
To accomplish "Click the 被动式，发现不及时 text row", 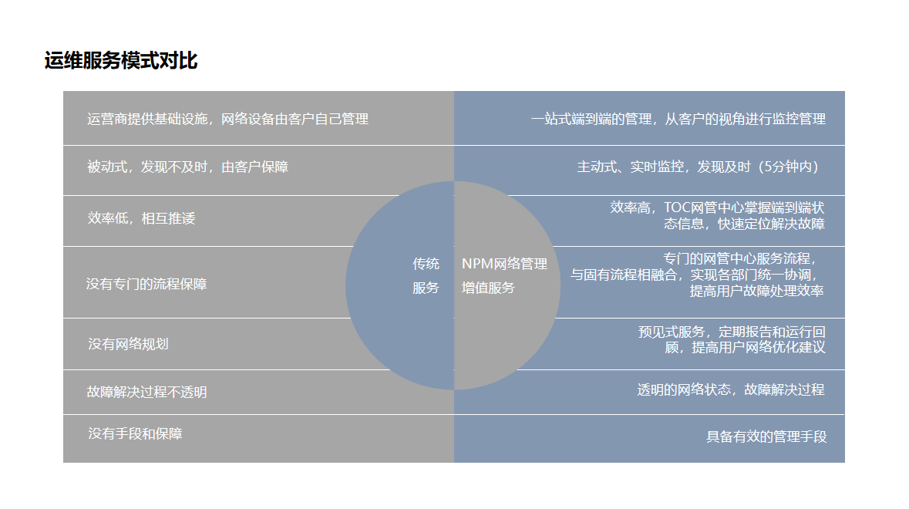I will pyautogui.click(x=187, y=167).
